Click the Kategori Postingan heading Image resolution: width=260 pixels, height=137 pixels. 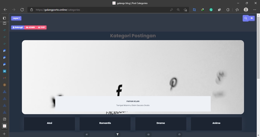133,36
